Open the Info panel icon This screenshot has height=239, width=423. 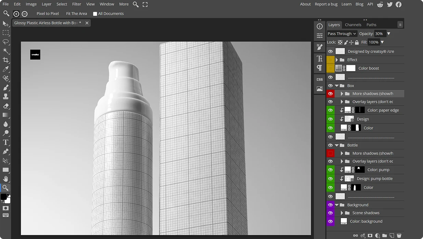320,26
